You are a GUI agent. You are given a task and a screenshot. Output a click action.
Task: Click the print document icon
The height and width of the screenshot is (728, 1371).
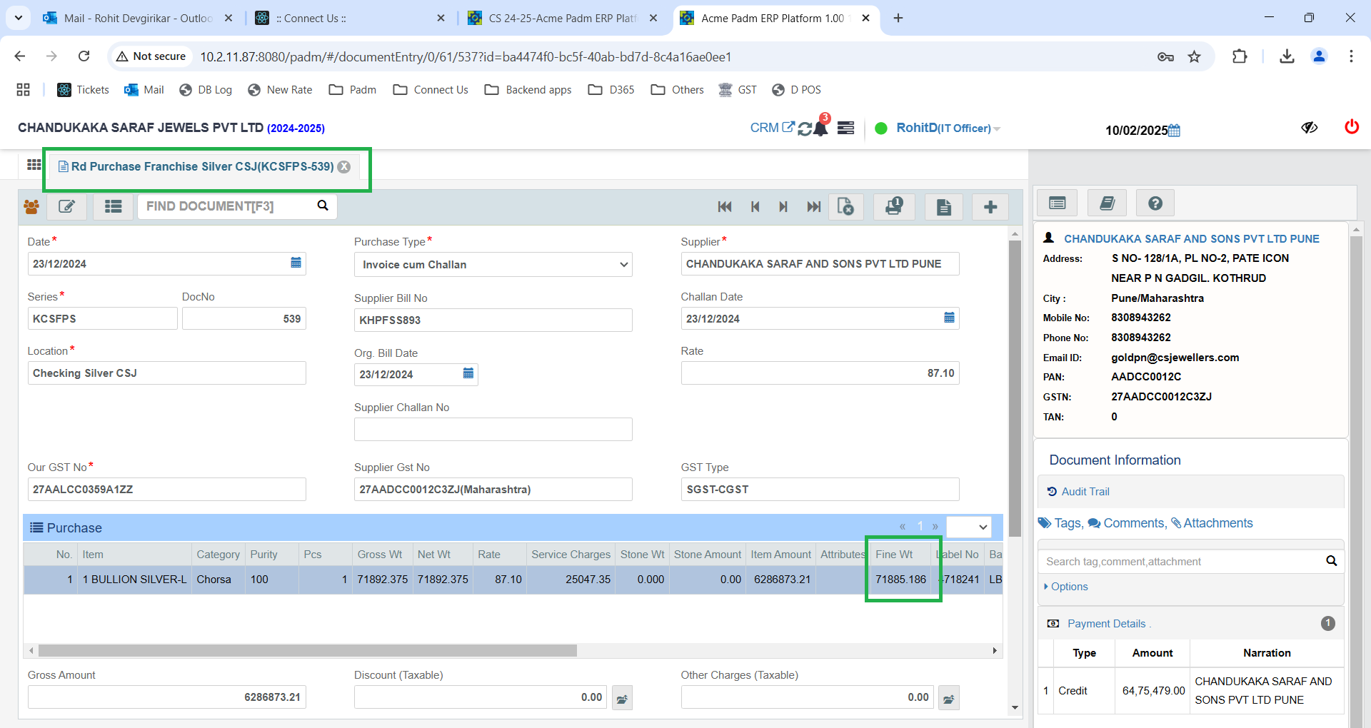pos(894,207)
